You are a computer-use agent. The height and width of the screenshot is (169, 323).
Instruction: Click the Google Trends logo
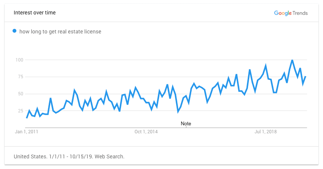[x=291, y=13]
